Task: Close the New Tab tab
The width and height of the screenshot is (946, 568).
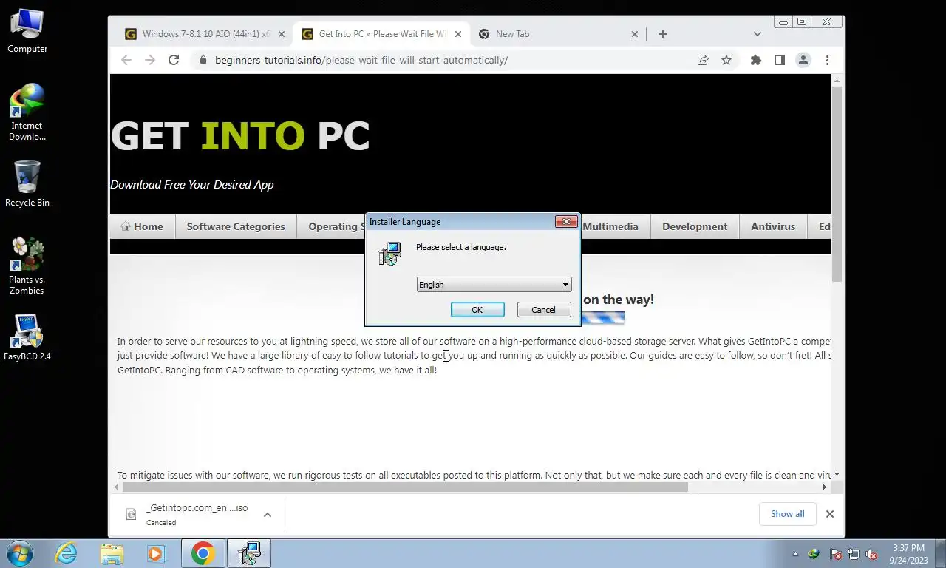Action: click(x=635, y=34)
